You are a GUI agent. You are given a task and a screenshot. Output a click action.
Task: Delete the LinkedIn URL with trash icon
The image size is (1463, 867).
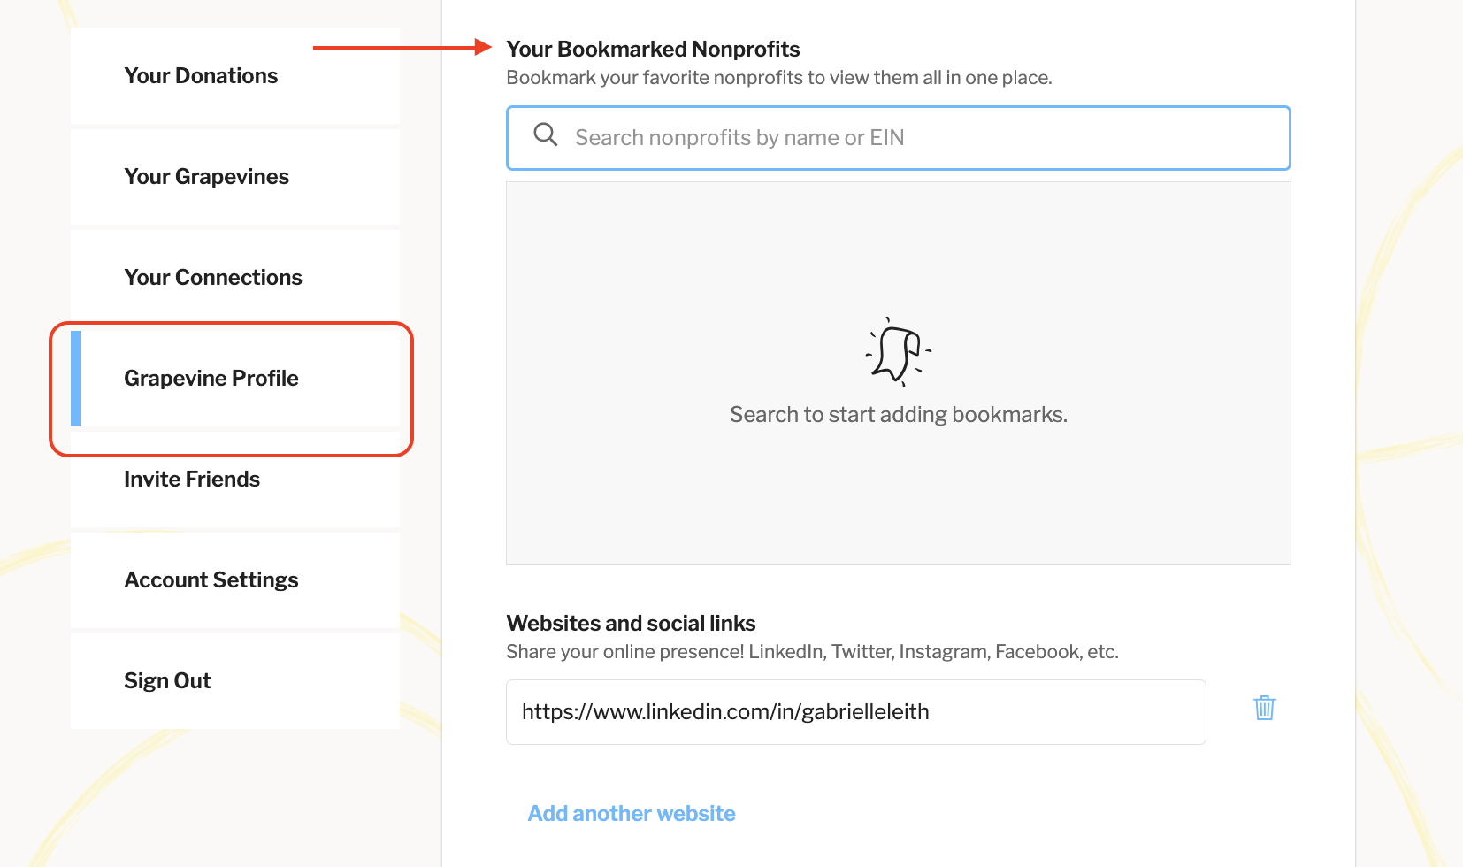pyautogui.click(x=1264, y=708)
